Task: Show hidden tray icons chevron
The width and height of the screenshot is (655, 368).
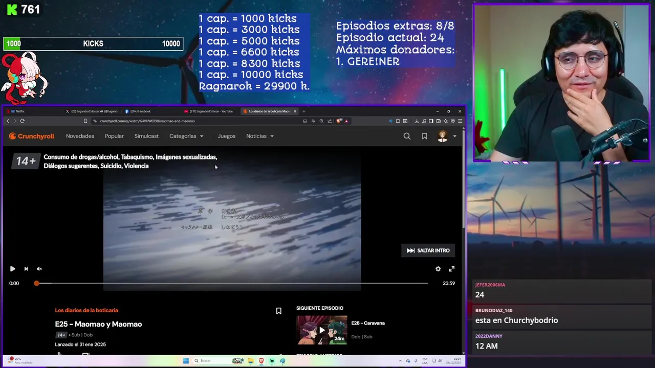Action: coord(400,361)
